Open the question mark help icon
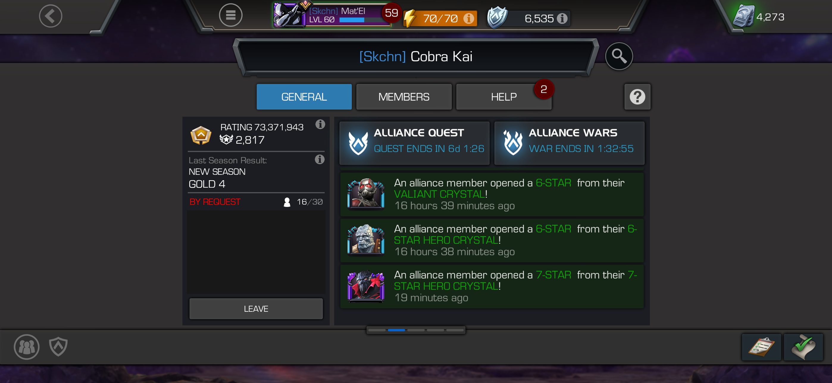The image size is (832, 383). (x=637, y=97)
